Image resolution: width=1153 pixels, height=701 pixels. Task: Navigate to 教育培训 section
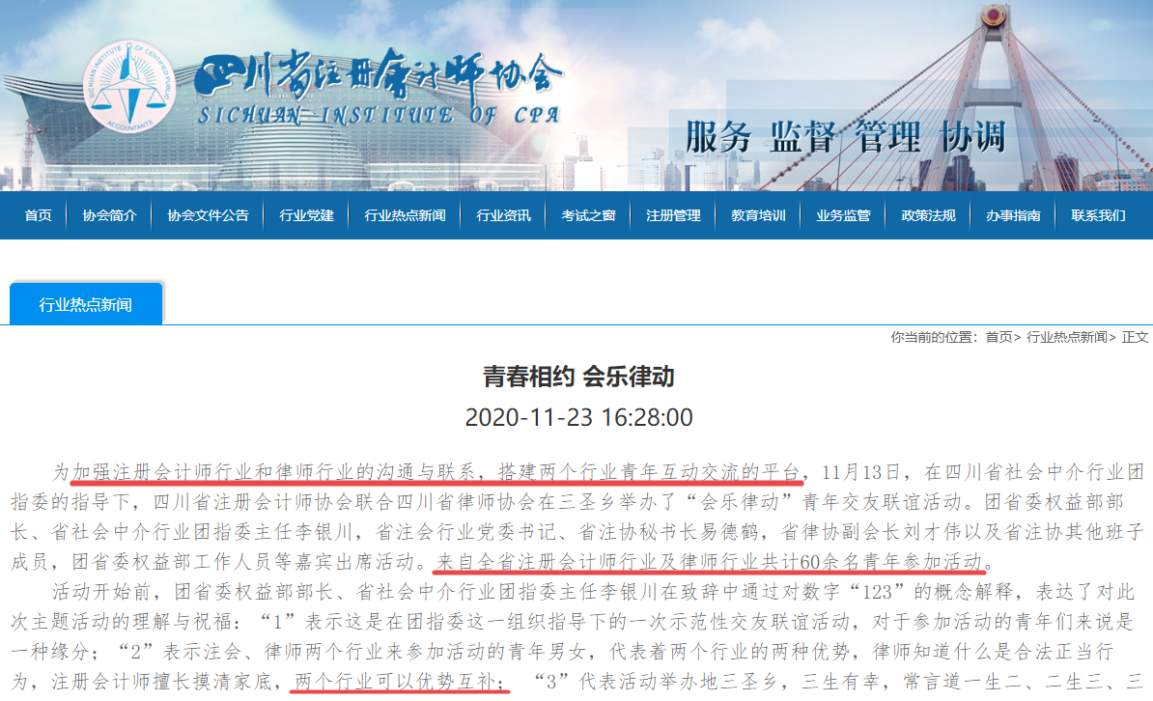point(757,215)
